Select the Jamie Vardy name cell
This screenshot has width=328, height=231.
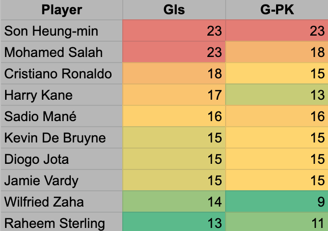[61, 181]
